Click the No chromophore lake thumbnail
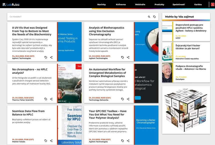 coord(69,83)
